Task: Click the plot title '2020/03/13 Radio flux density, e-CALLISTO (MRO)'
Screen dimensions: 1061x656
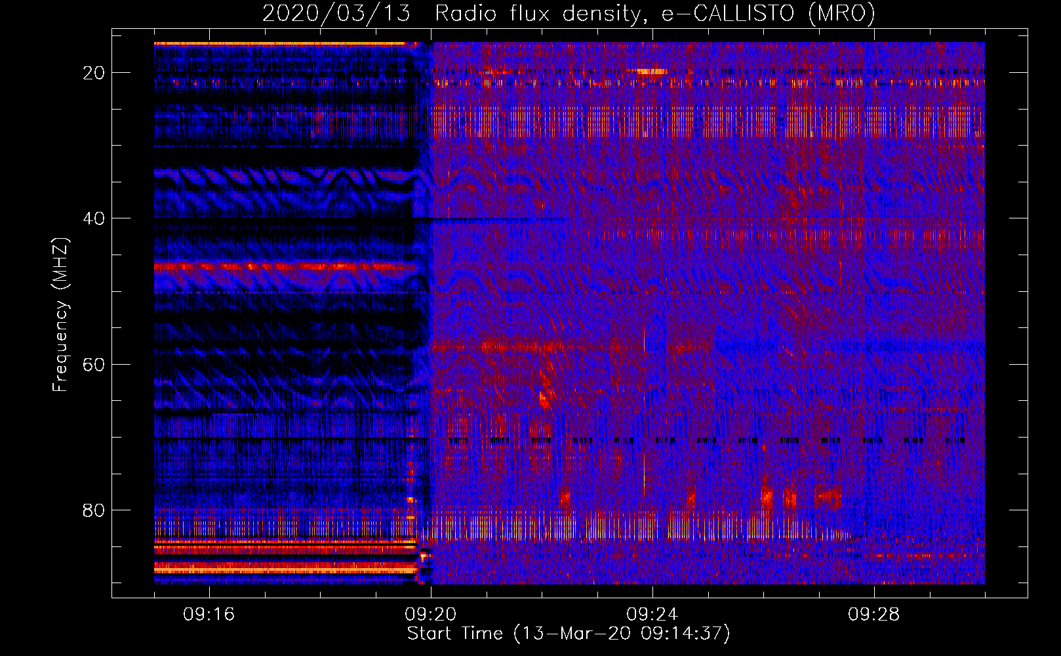Action: tap(569, 13)
